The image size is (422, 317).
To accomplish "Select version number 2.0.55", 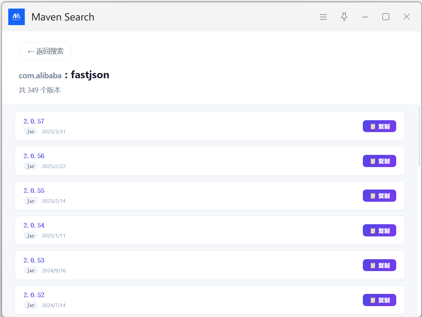I will click(x=34, y=191).
